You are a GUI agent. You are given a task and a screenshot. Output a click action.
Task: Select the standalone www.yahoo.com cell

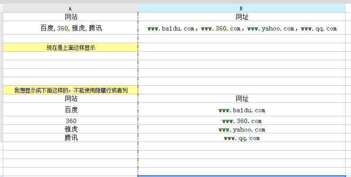pos(242,129)
